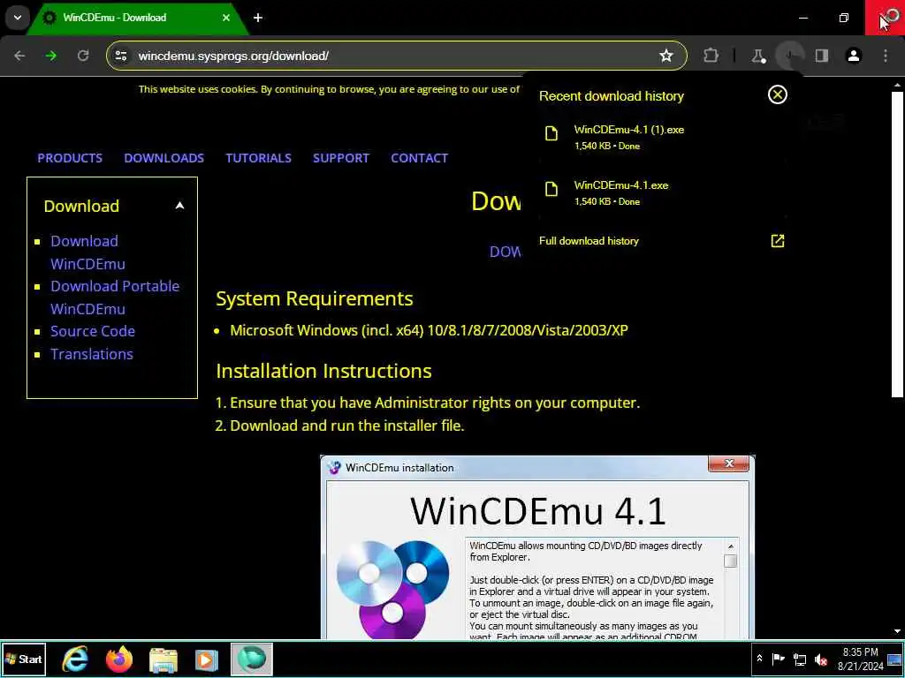Viewport: 905px width, 678px height.
Task: Open Chrome Labs flask icon
Action: (x=758, y=56)
